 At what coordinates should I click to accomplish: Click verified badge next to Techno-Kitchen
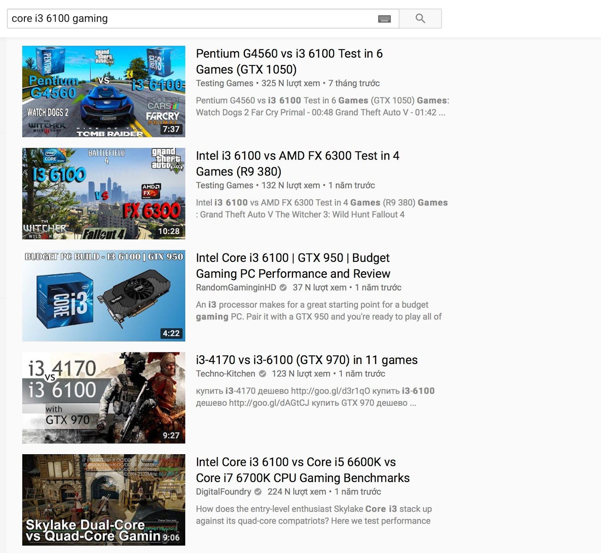(263, 374)
